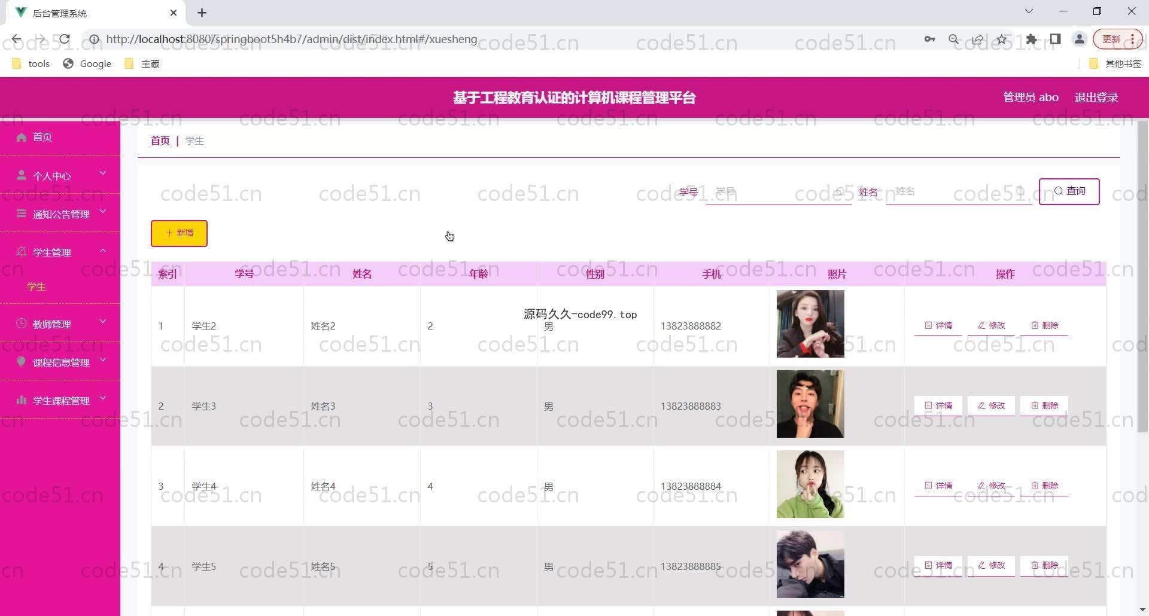Viewport: 1149px width, 616px height.
Task: Expand the 学生课程管理 sidebar menu
Action: coord(60,400)
